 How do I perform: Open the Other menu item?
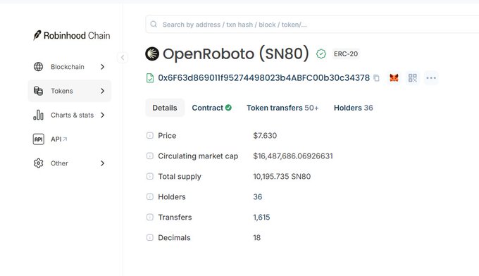(70, 163)
